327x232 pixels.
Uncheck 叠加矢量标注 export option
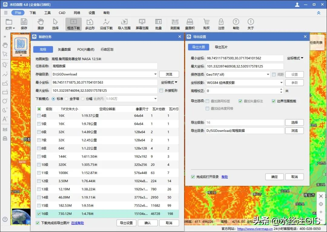click(x=240, y=101)
